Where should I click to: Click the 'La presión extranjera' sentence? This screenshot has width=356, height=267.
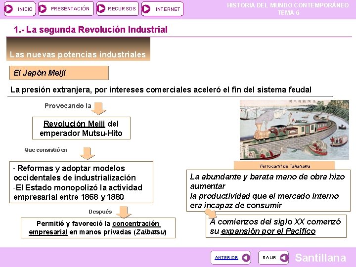[x=161, y=89]
